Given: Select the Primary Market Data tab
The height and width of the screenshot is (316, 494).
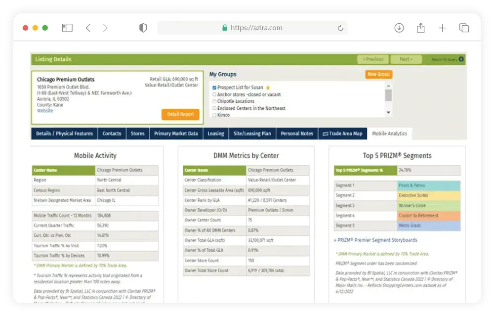Looking at the screenshot, I should pos(176,134).
